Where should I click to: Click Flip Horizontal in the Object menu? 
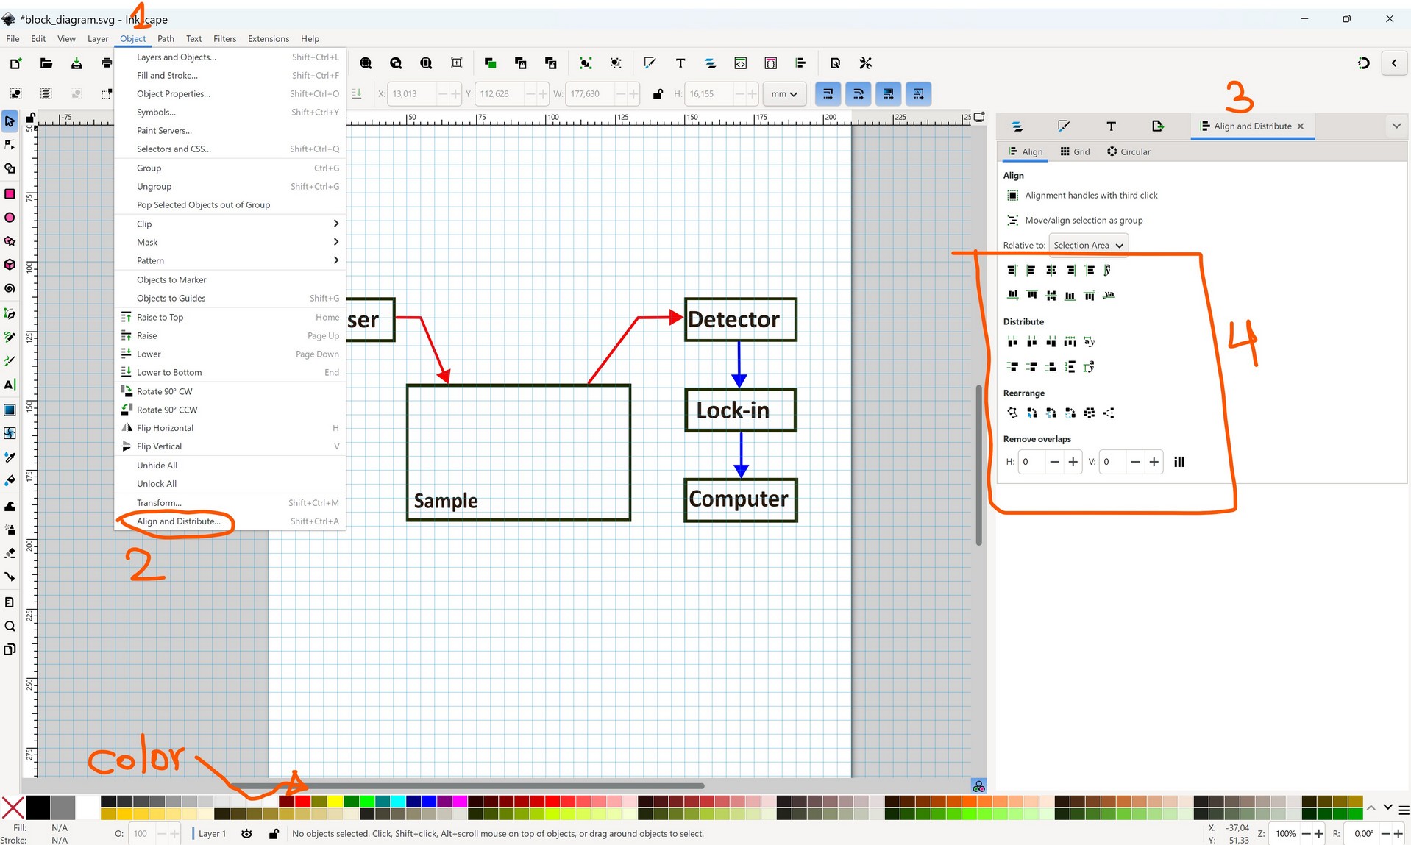point(230,428)
